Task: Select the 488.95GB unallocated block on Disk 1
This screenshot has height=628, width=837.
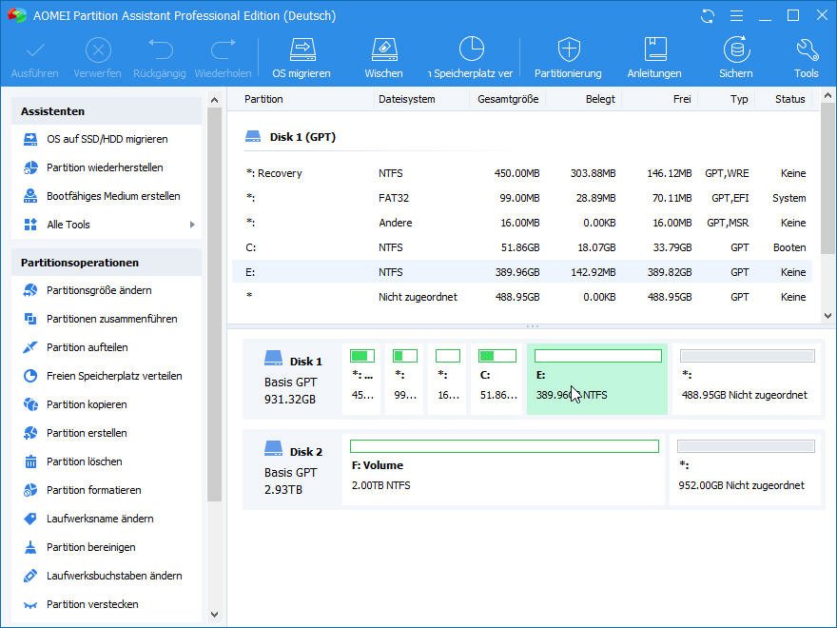Action: (x=747, y=379)
